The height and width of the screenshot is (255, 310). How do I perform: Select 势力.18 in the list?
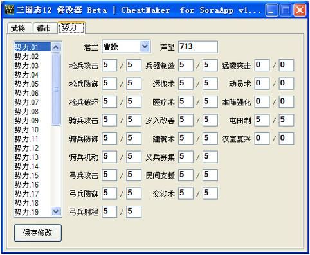tap(32, 203)
